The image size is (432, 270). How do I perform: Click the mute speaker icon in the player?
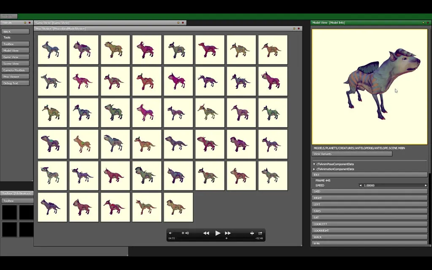pos(170,233)
